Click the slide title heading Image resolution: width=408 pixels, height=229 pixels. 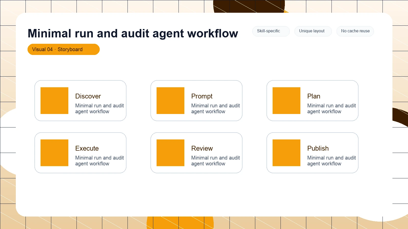pyautogui.click(x=133, y=33)
